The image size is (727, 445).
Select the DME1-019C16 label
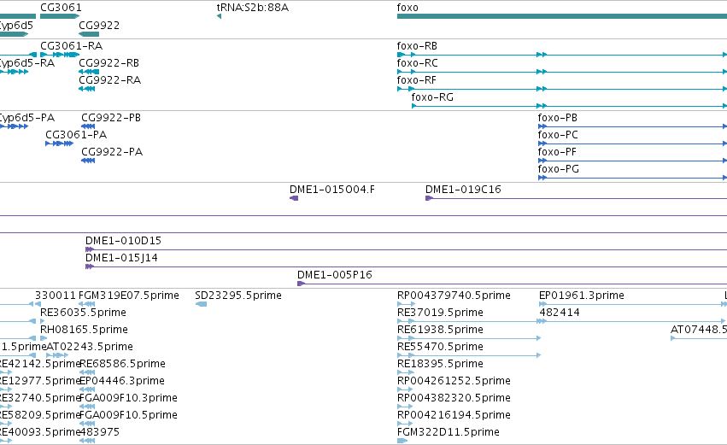463,190
